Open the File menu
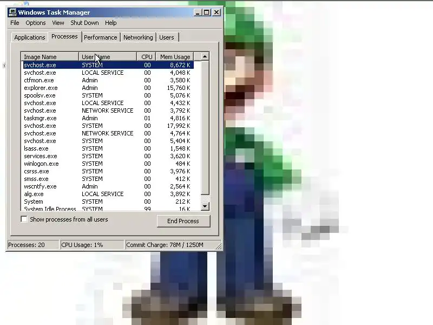This screenshot has width=433, height=325. (15, 23)
